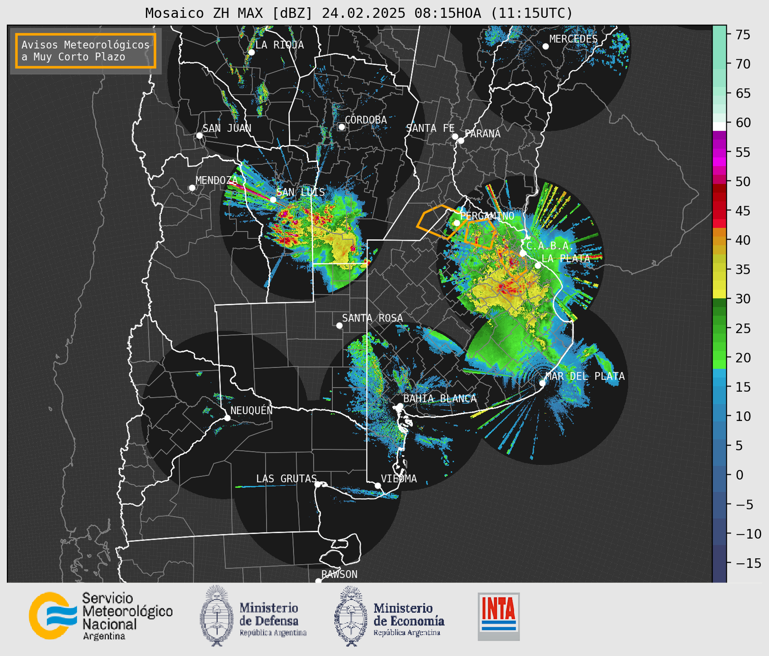Click the RAWSON city label
This screenshot has width=769, height=656.
[340, 574]
